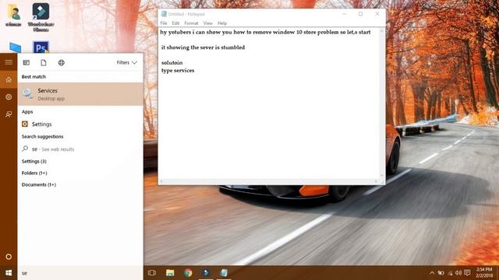The image size is (499, 280).
Task: Click the search box containing 'se'
Action: point(80,273)
